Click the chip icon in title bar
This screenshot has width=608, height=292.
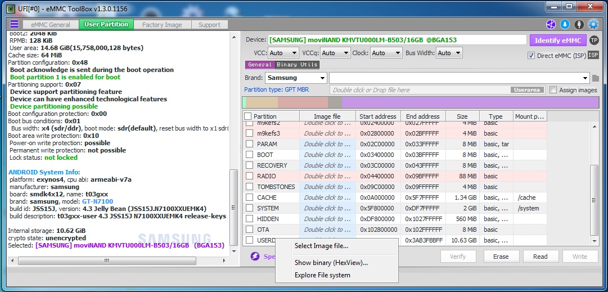(11, 8)
